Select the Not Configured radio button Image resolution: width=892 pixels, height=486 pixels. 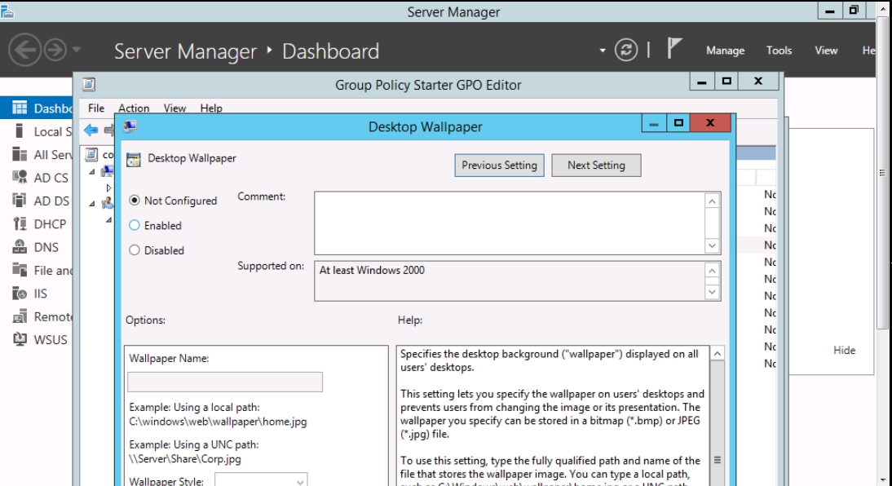(135, 201)
